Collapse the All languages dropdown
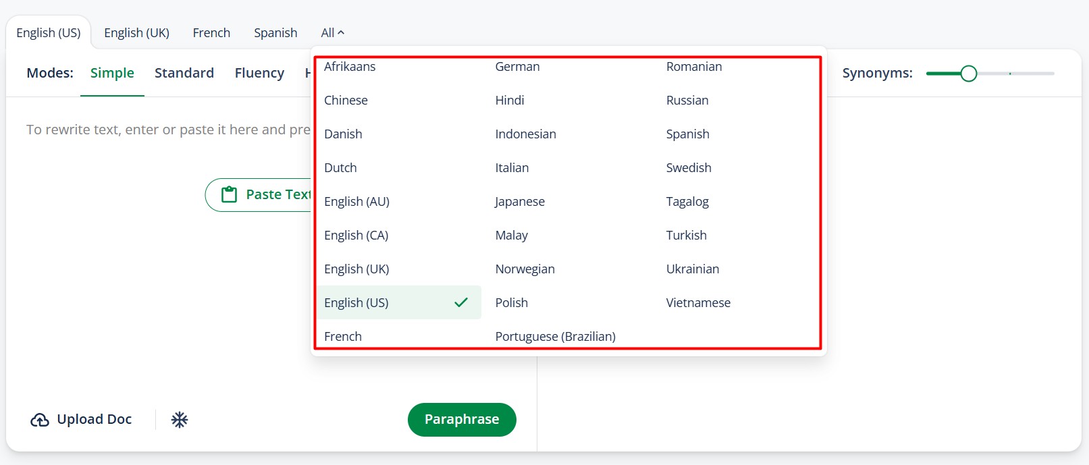 (332, 32)
